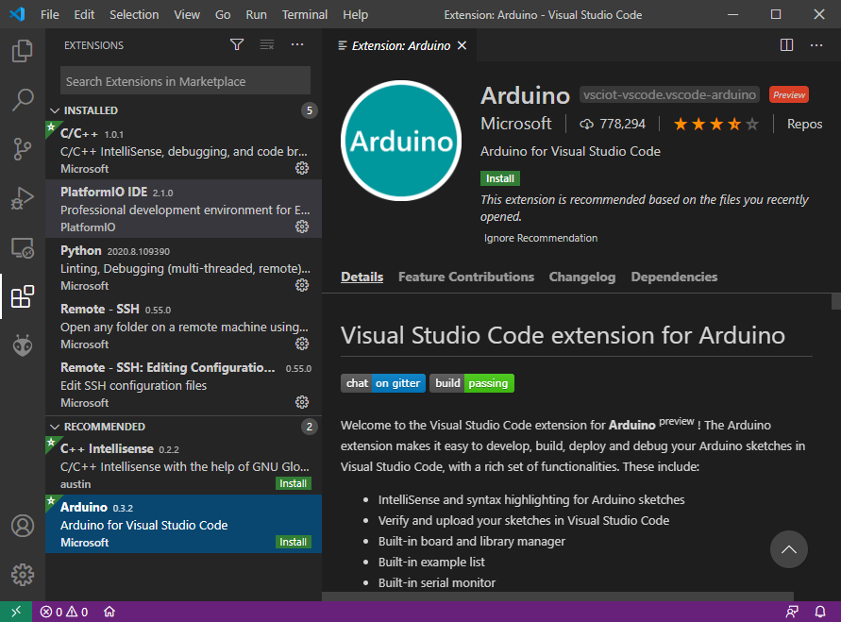The image size is (841, 622).
Task: Open Source Control view
Action: pos(23,149)
